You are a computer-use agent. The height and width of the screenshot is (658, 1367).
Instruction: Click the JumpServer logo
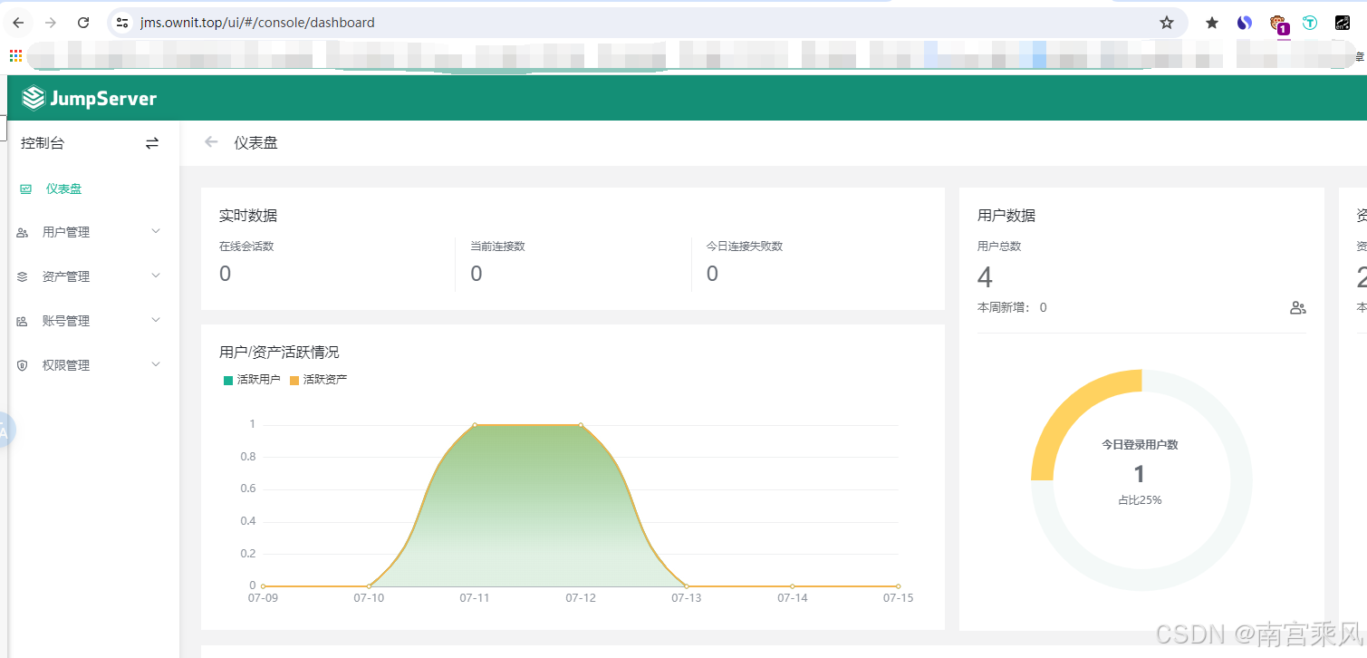pos(89,99)
